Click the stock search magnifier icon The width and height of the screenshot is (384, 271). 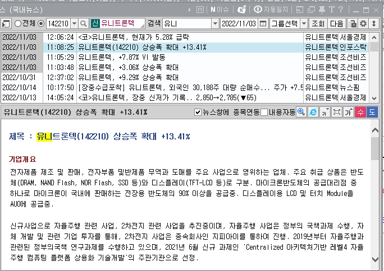(84, 24)
